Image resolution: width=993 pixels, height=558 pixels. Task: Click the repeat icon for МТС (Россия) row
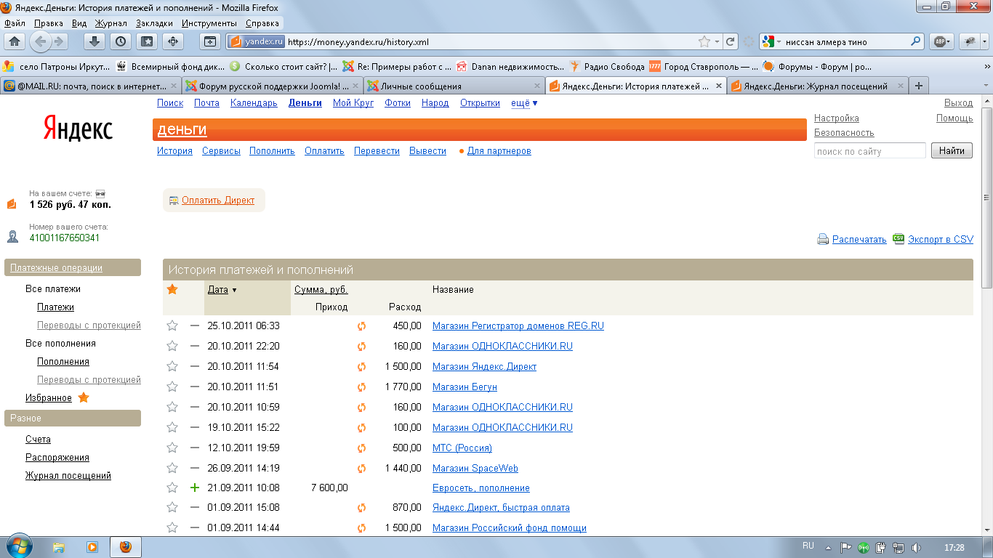[361, 448]
